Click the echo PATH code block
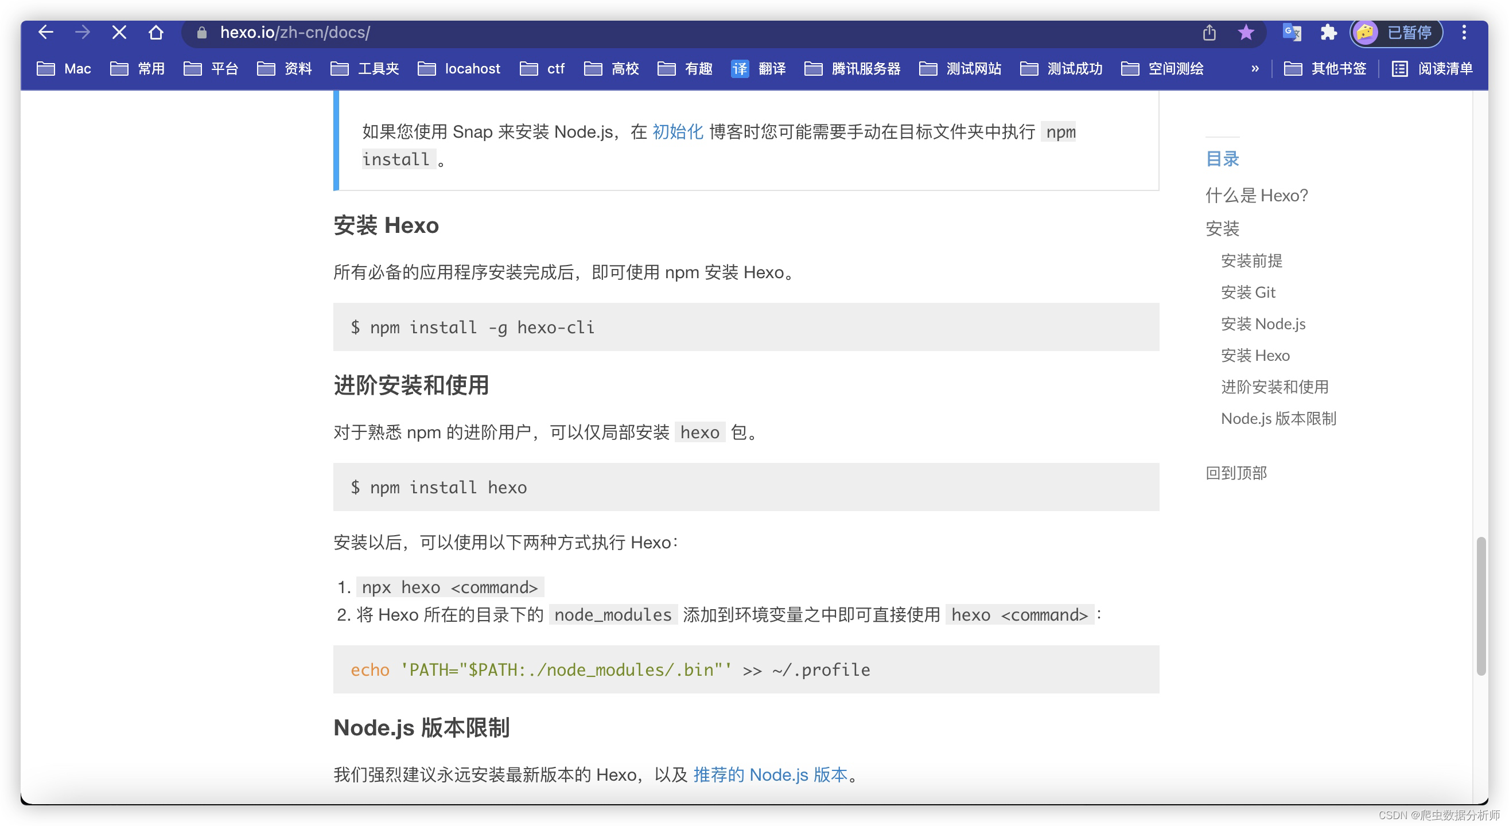 pos(746,669)
